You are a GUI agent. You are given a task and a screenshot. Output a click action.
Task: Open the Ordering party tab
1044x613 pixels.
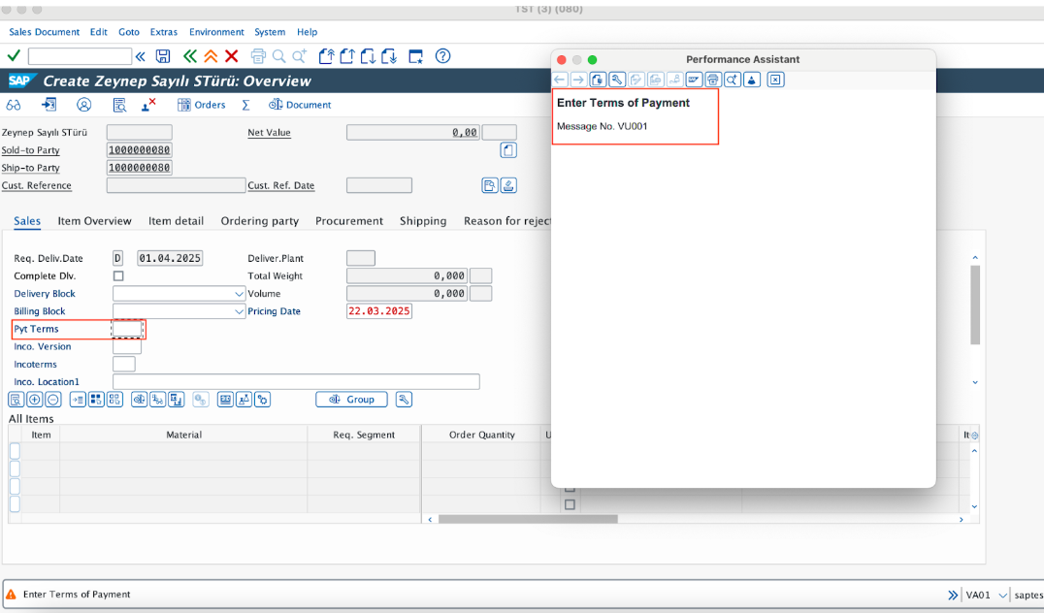click(260, 221)
